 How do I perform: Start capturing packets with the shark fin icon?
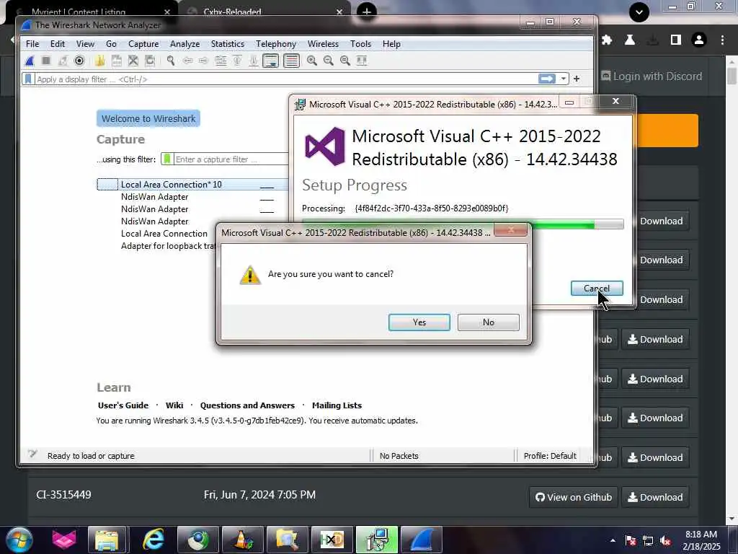coord(30,61)
